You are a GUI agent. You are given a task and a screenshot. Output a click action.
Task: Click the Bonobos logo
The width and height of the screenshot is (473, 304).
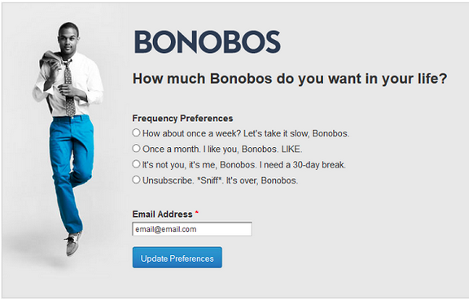(x=208, y=41)
